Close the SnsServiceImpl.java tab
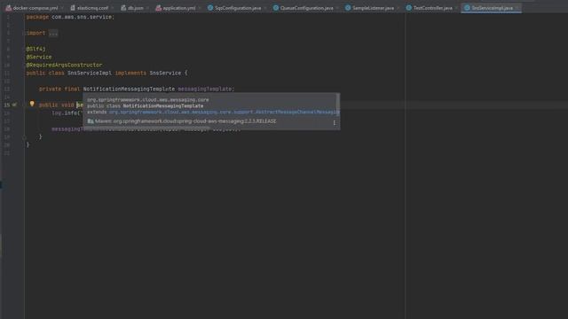The image size is (568, 319). point(517,8)
